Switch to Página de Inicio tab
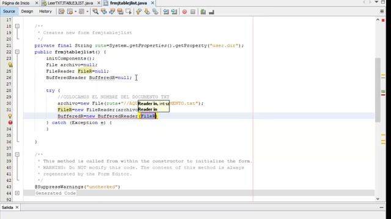The width and height of the screenshot is (391, 219). 16,3
